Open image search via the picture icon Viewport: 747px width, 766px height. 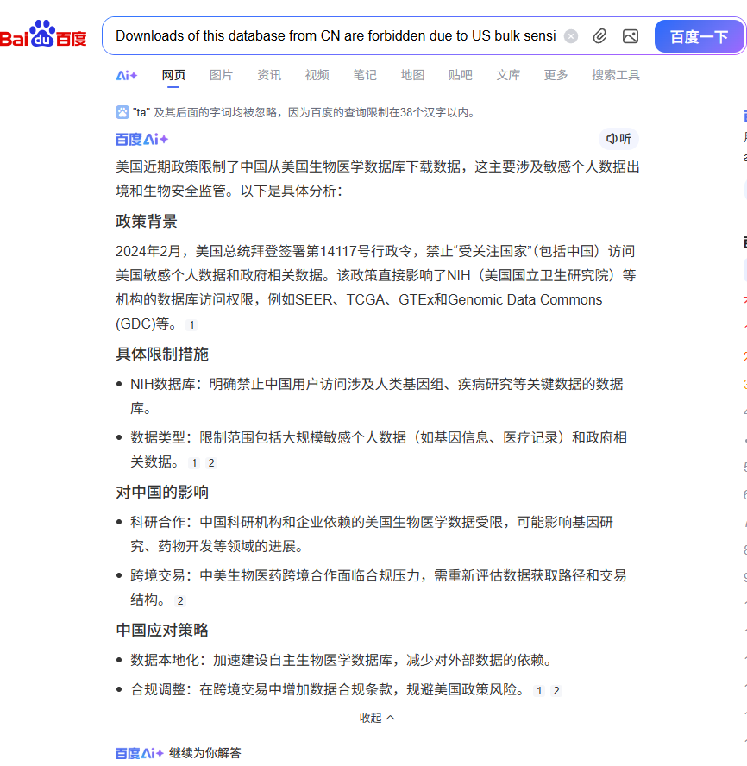631,36
